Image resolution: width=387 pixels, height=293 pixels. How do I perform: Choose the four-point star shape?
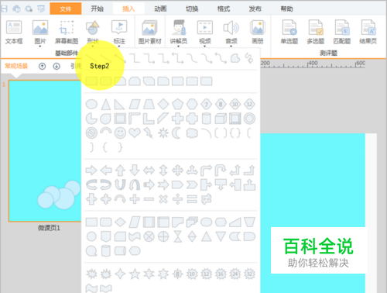(120, 274)
